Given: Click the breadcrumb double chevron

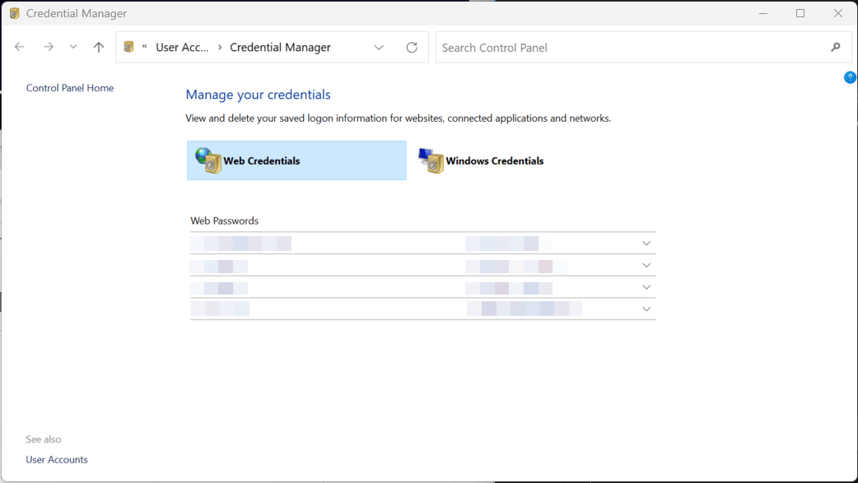Looking at the screenshot, I should tap(144, 47).
